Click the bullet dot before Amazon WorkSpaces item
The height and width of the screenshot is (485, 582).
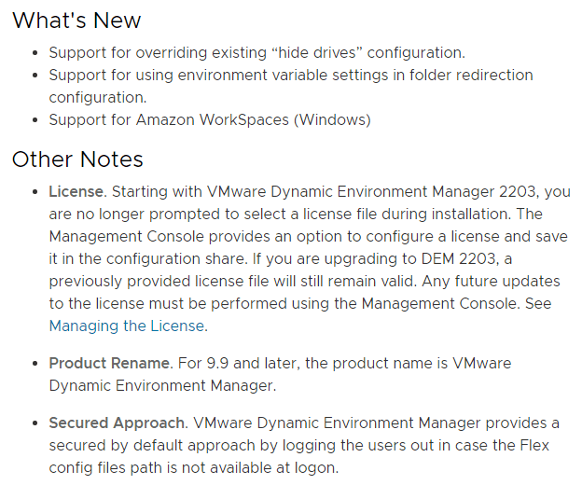(x=35, y=120)
